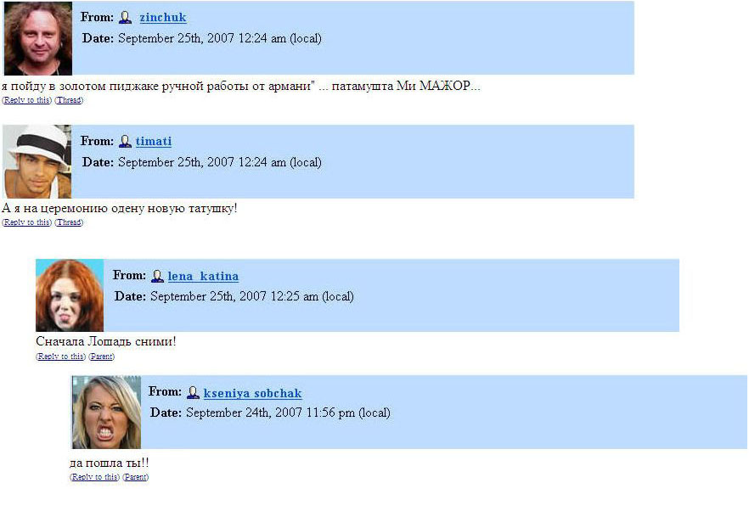Screen dimensions: 749x511
Task: Click the avatar picture in lena_katina's comment
Action: (x=70, y=295)
